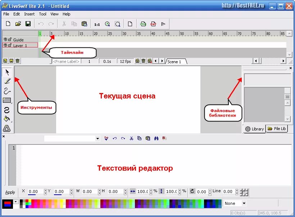
Task: Click the green img export icon
Action: pos(143,24)
